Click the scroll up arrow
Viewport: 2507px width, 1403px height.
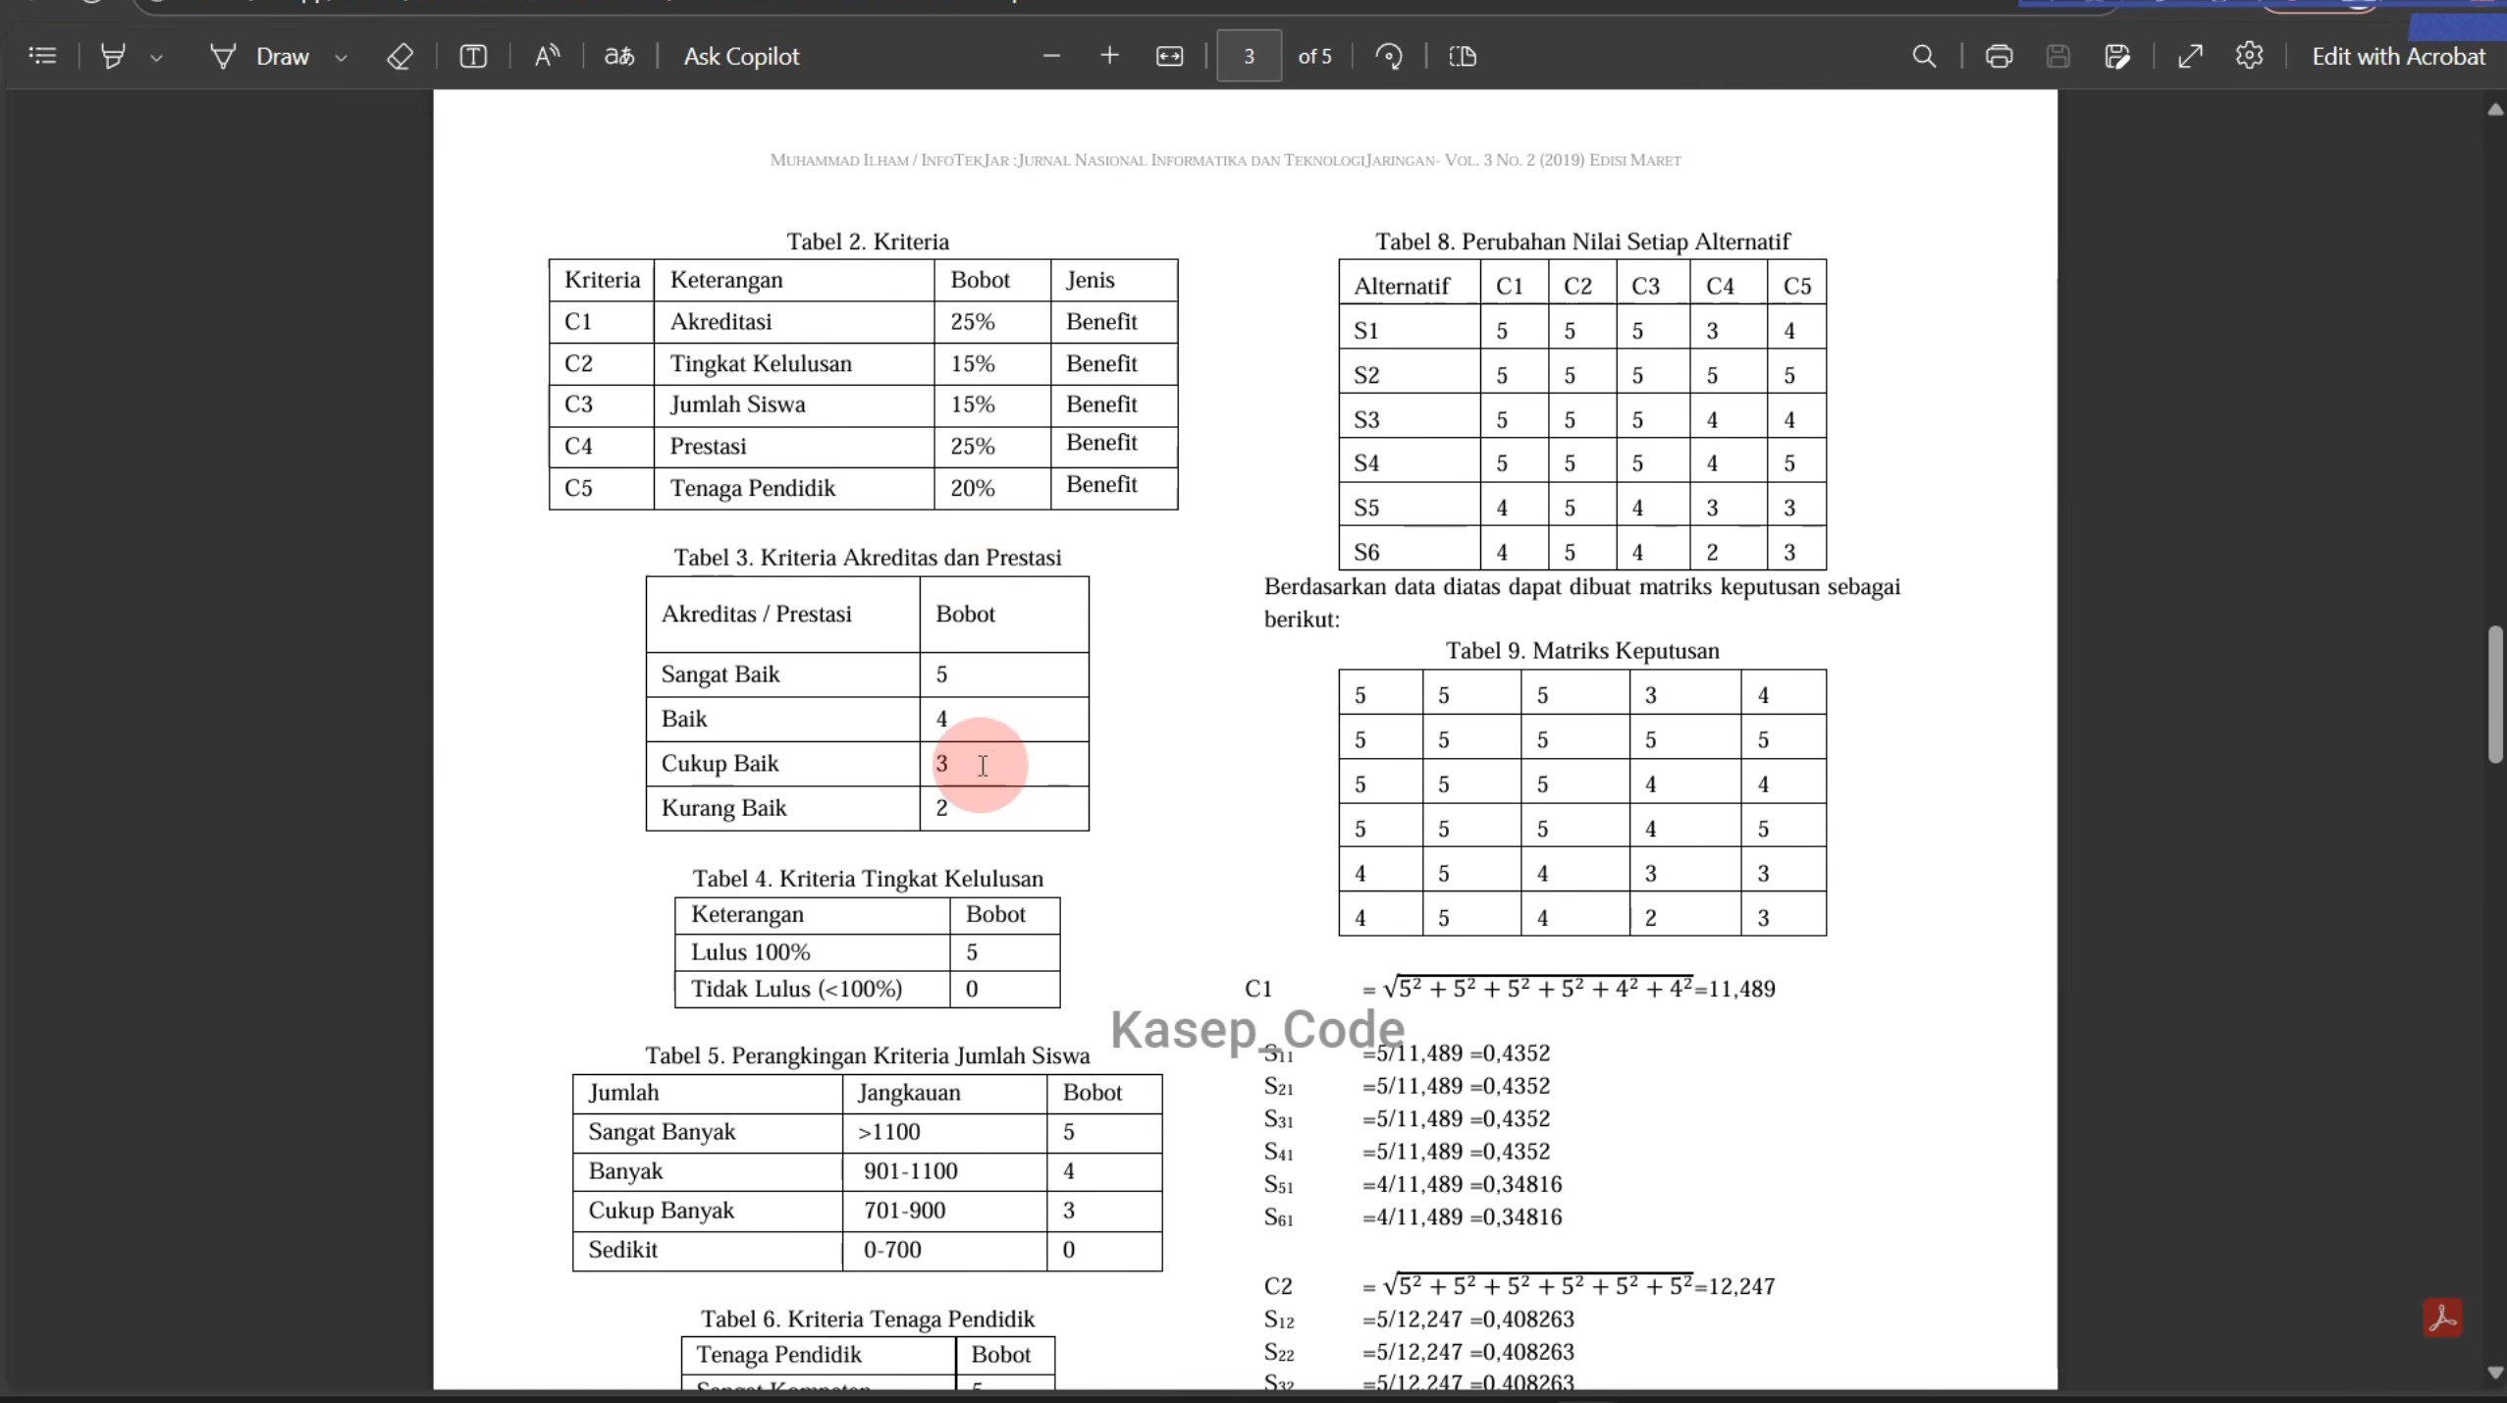point(2494,109)
